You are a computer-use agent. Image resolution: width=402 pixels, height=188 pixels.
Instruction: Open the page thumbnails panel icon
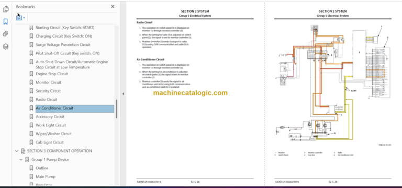(6, 9)
